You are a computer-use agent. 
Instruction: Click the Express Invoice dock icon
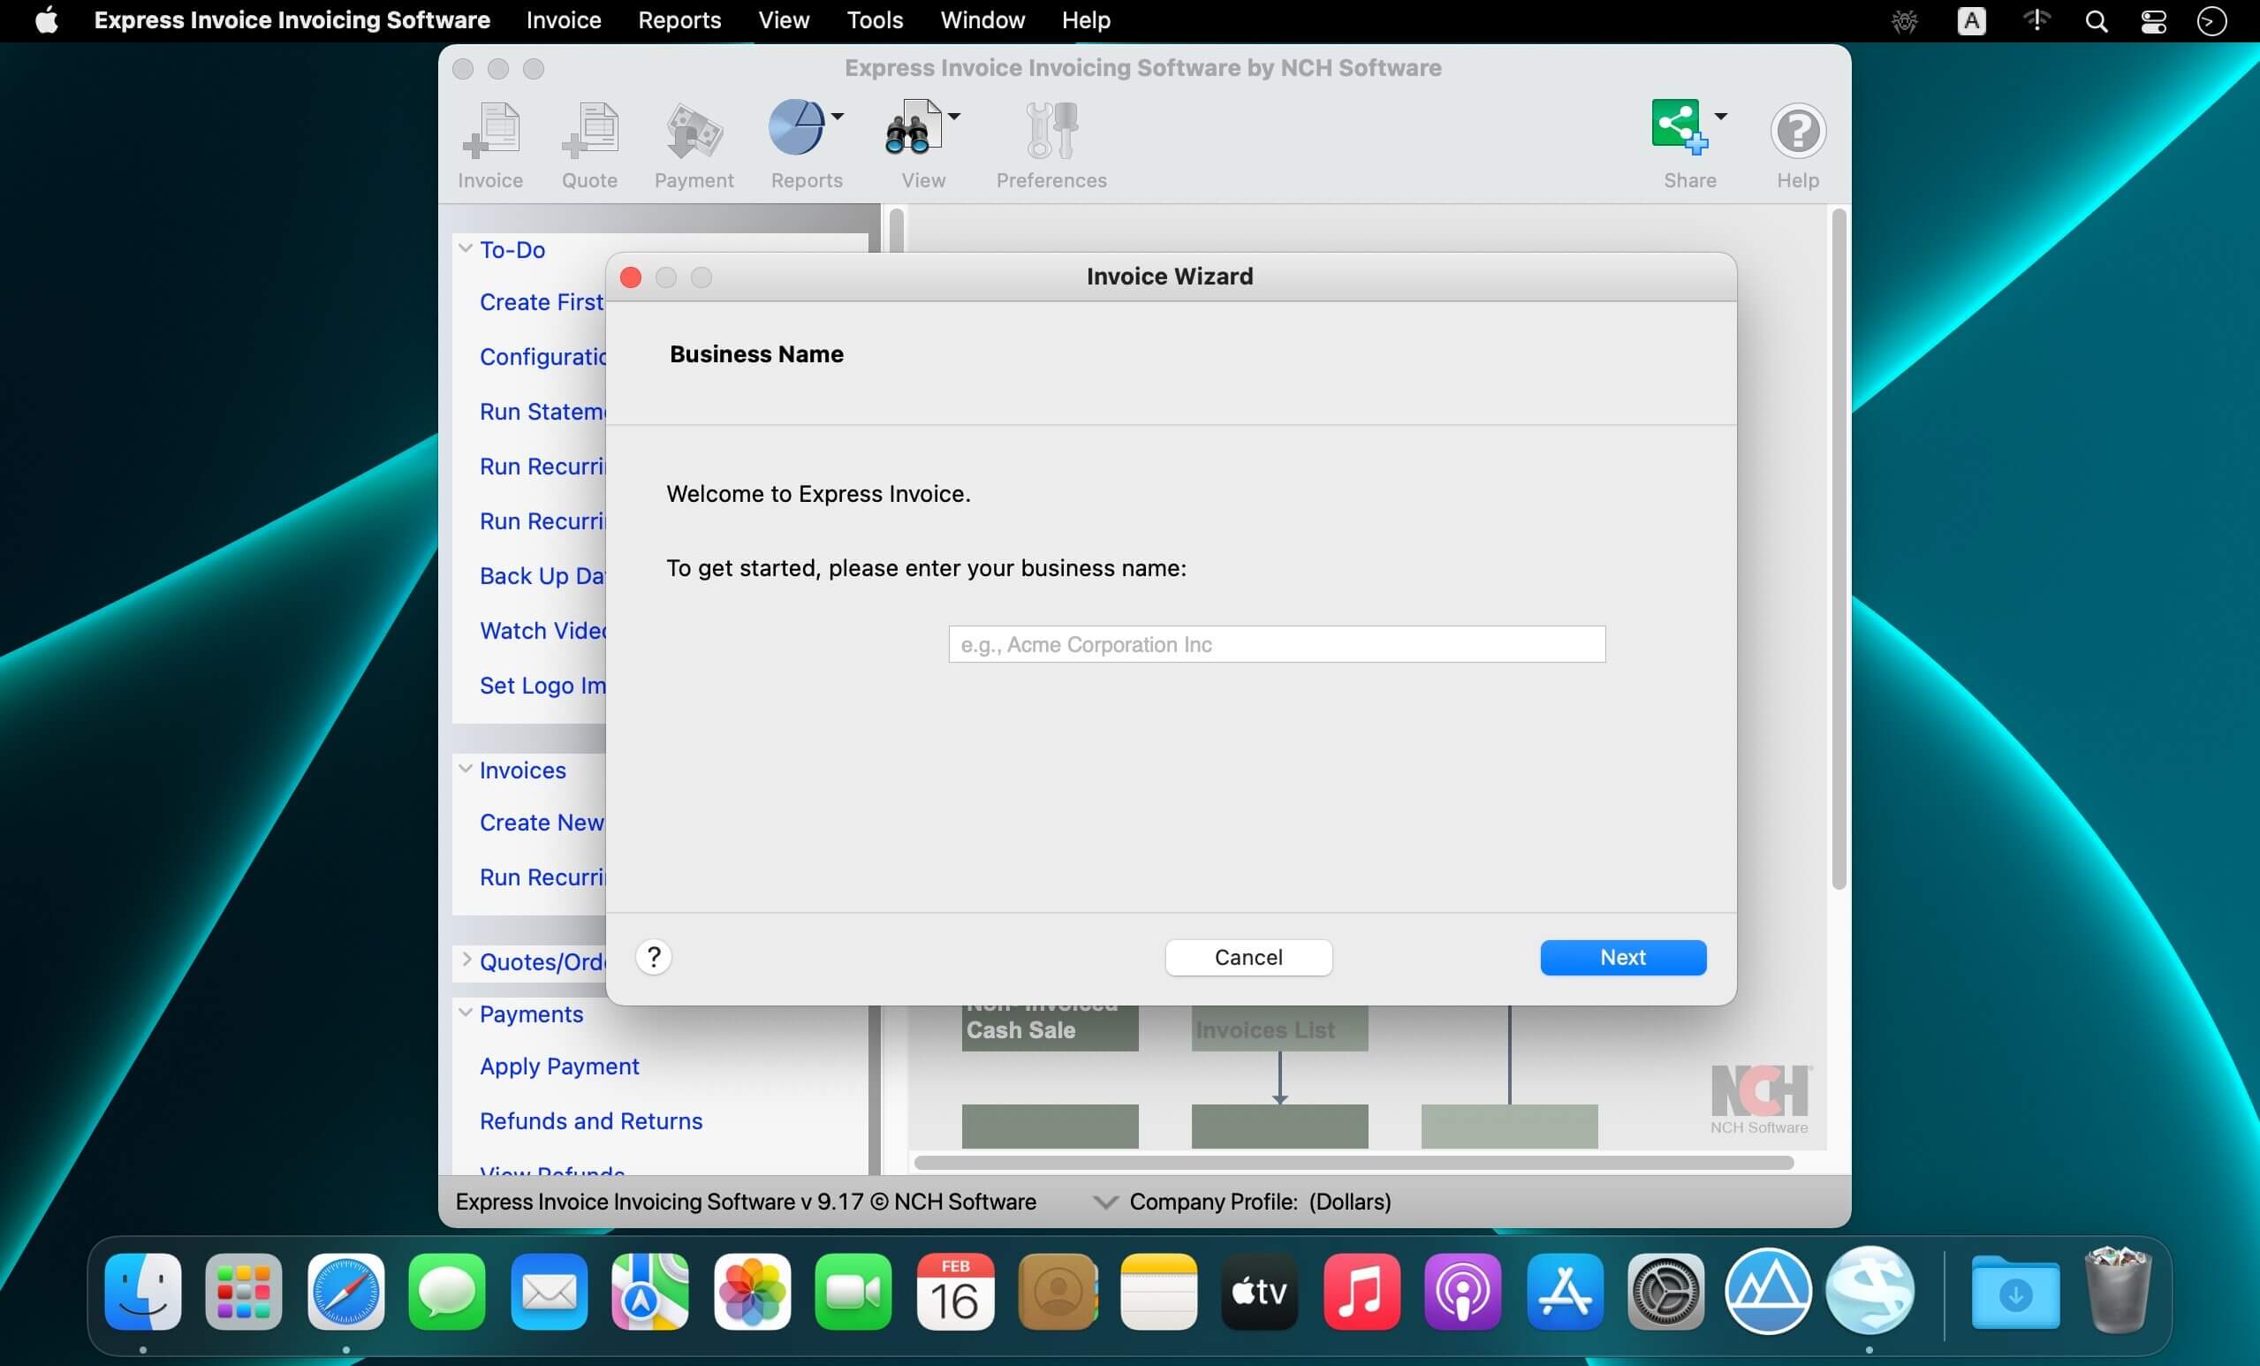point(1869,1291)
